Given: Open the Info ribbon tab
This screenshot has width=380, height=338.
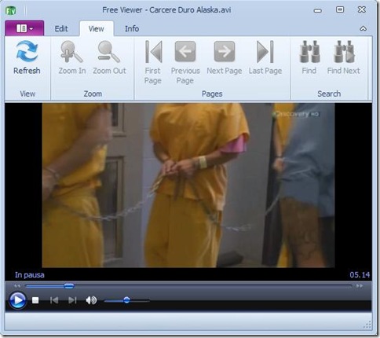Looking at the screenshot, I should 132,28.
